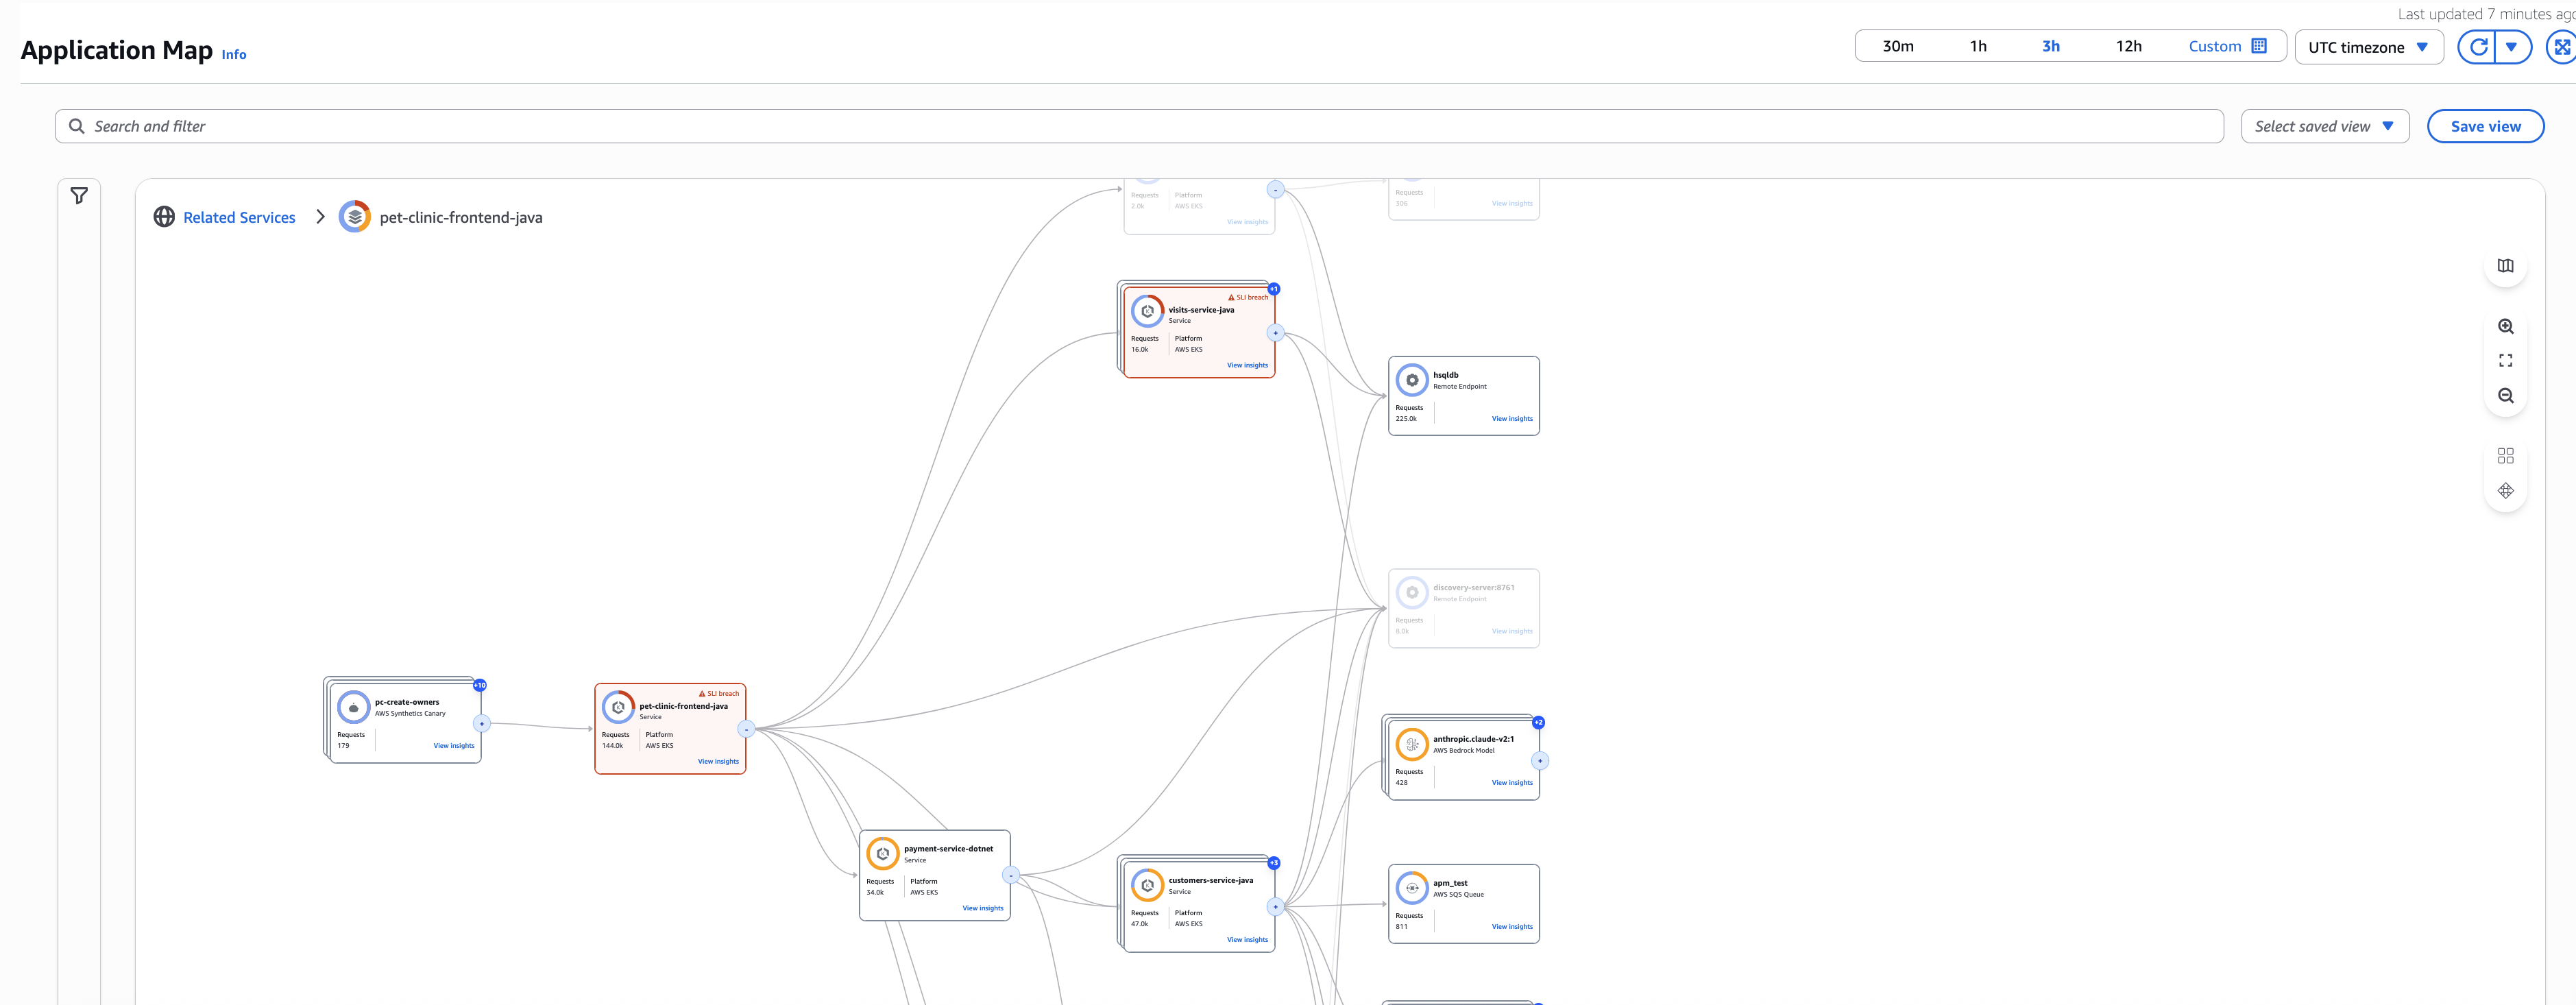Open the minimap icon on the right toolbar
Screen dimensions: 2576x1005
click(2506, 265)
